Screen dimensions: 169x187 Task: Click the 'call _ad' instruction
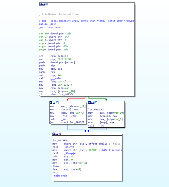96,126
